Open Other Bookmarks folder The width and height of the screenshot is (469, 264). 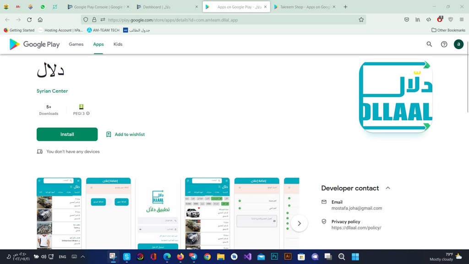click(448, 30)
